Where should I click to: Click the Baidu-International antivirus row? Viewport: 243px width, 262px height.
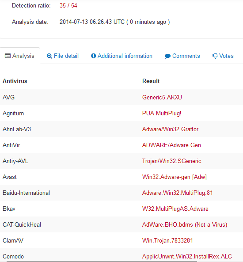pyautogui.click(x=121, y=193)
